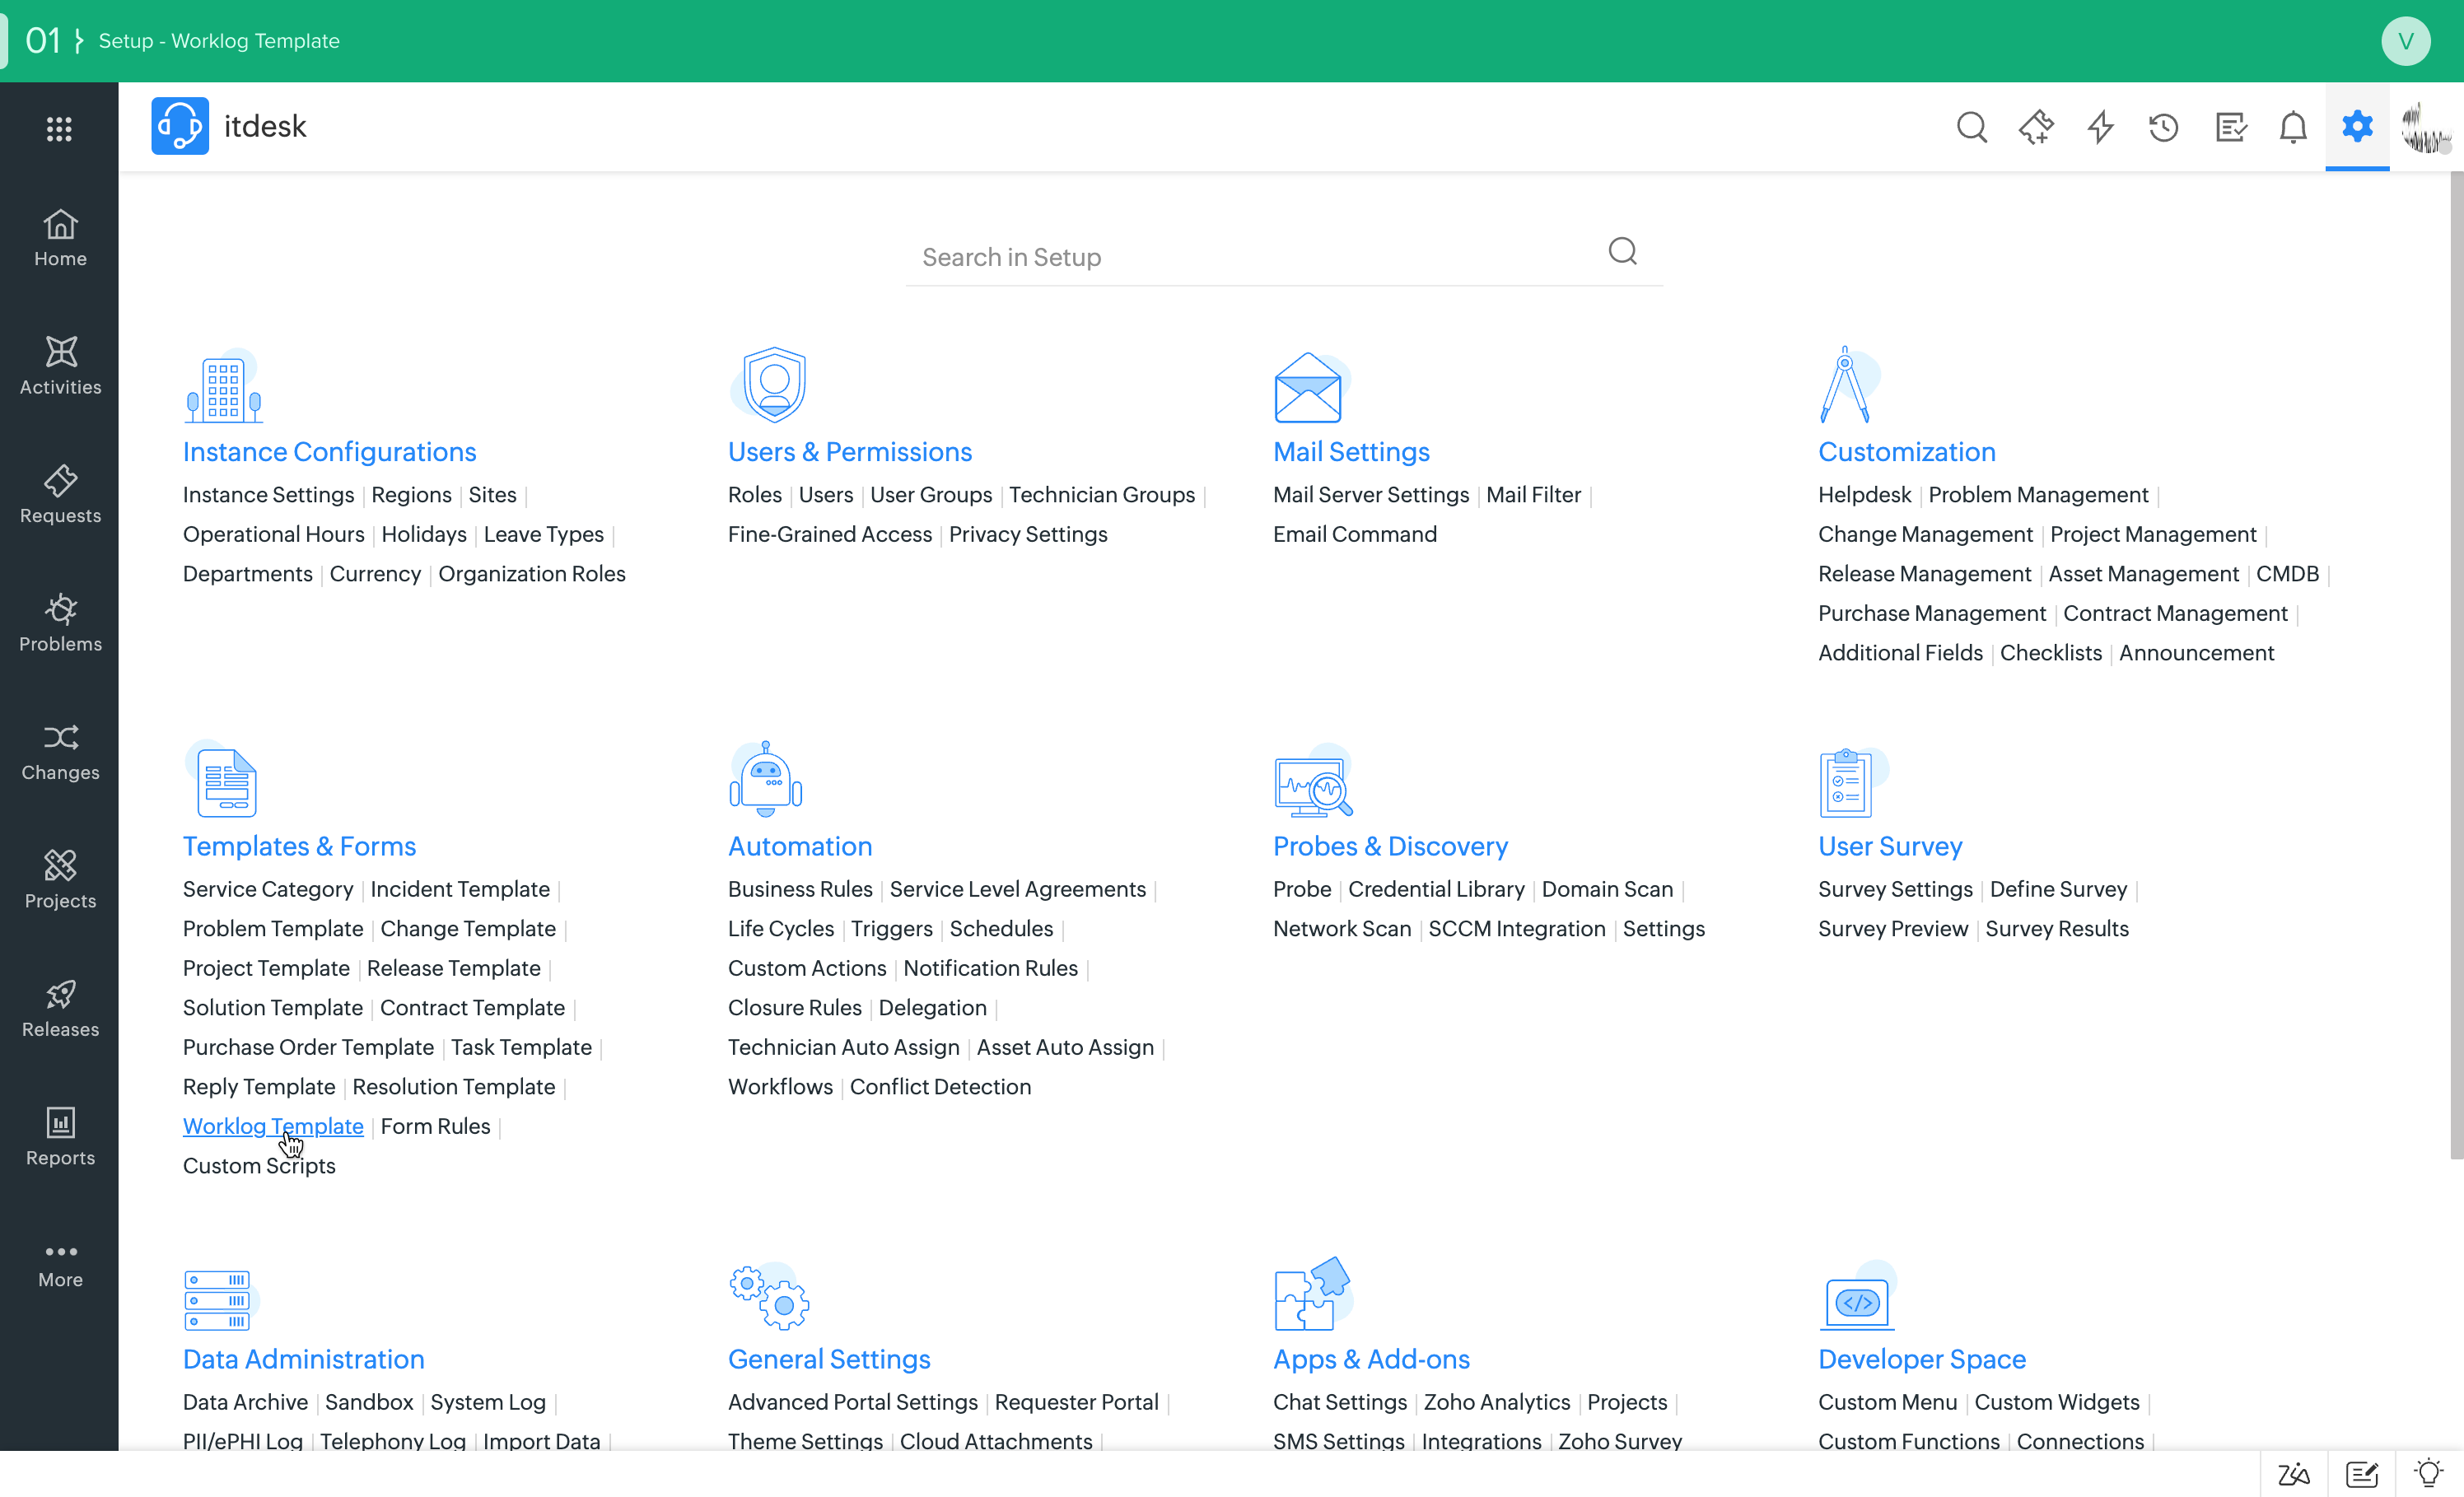The width and height of the screenshot is (2464, 1497).
Task: Open the Worklog Template link
Action: 273,1126
